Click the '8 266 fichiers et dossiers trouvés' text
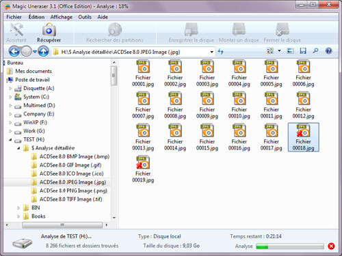342x256 pixels. pyautogui.click(x=82, y=246)
